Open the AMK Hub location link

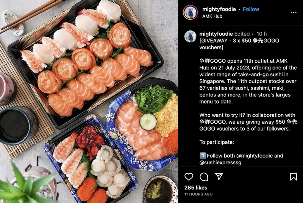click(212, 16)
